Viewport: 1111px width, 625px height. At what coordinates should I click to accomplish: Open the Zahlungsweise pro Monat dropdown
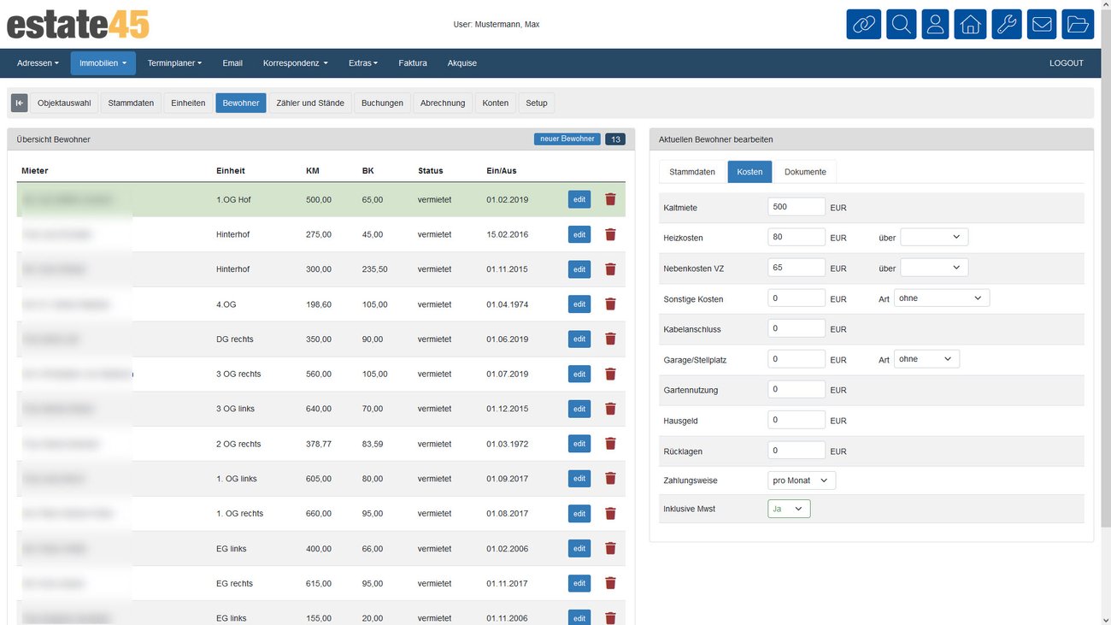click(802, 481)
